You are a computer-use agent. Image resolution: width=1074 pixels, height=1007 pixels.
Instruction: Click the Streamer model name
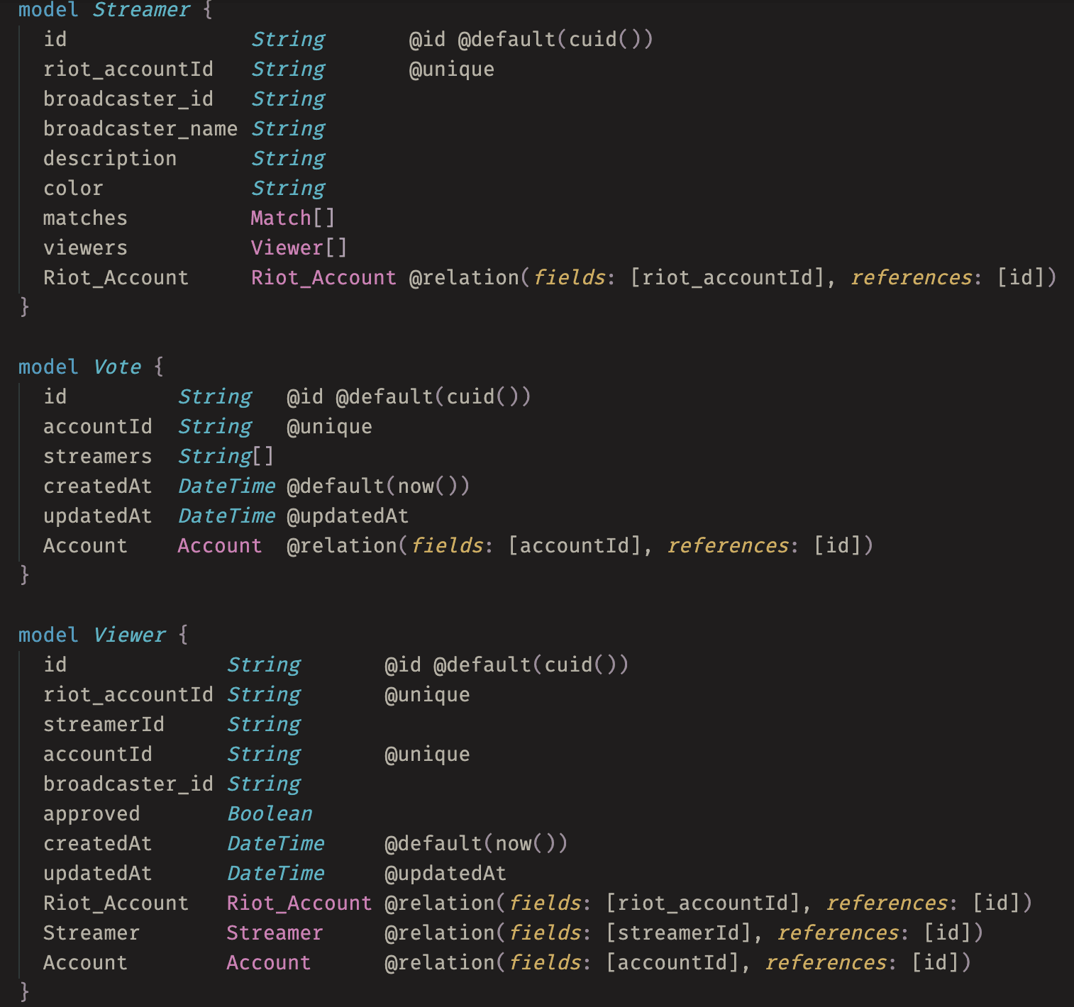[x=142, y=10]
